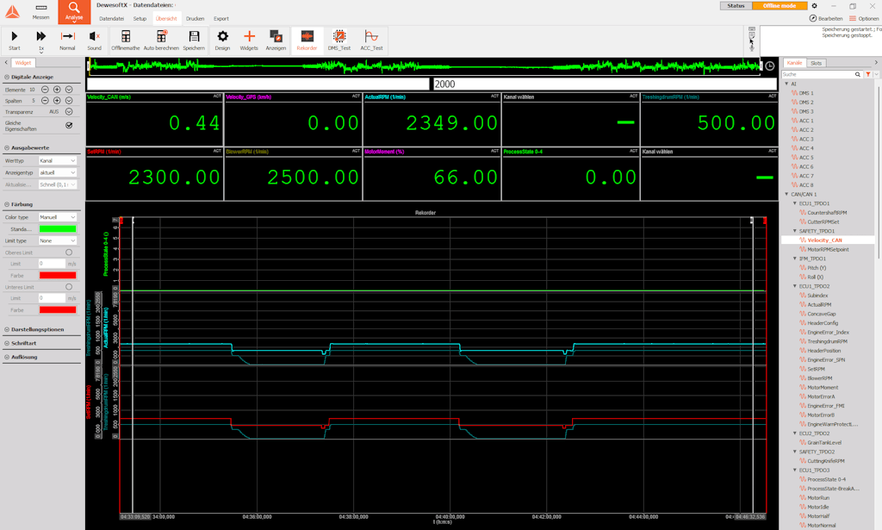882x530 pixels.
Task: Enable Unteres Limit toggle
Action: click(69, 287)
